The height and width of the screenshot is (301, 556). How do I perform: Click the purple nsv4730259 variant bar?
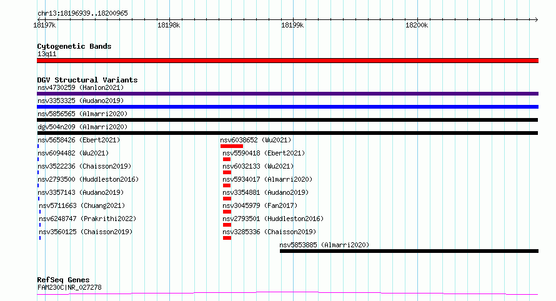[287, 94]
